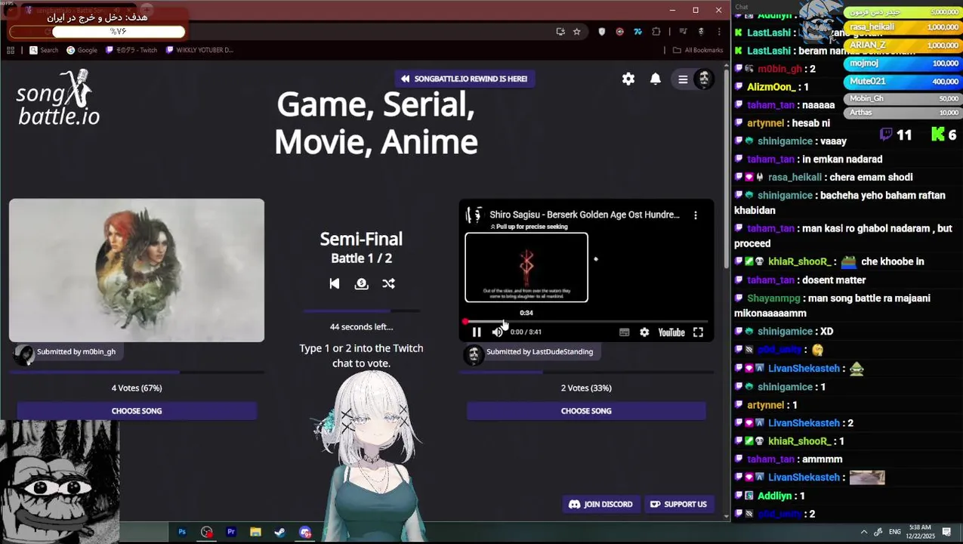Viewport: 963px width, 544px height.
Task: Switch the ENG input language
Action: 895,532
